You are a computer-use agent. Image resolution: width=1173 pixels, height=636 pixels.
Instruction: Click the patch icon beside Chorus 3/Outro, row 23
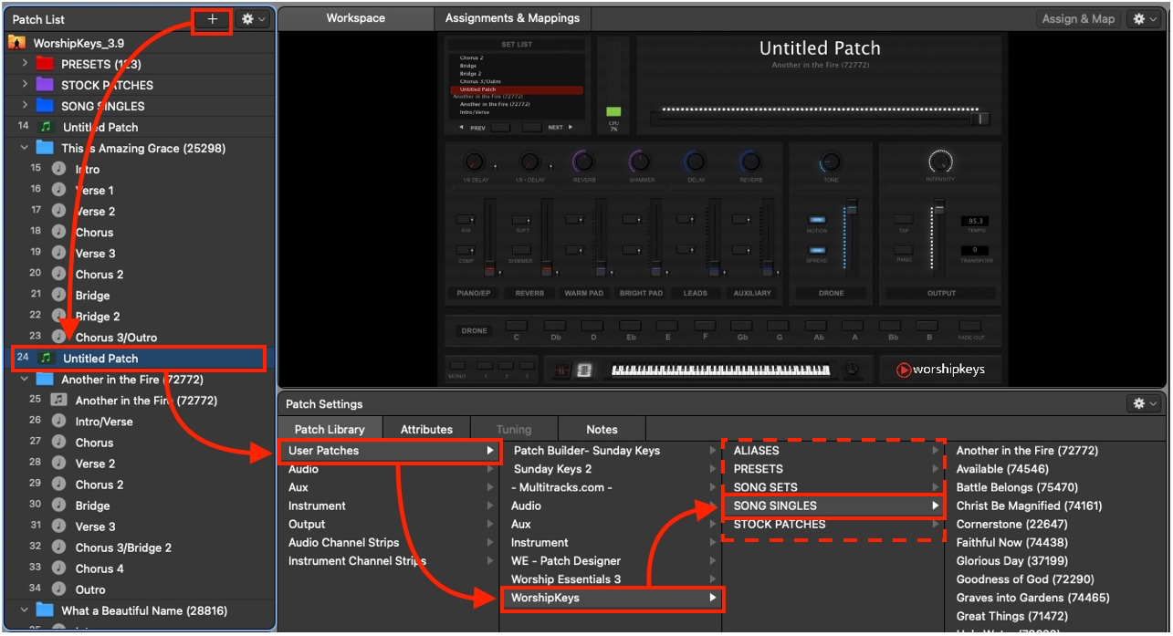(59, 337)
